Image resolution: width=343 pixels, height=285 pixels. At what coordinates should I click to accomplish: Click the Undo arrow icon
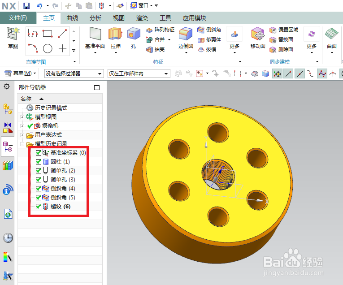point(39,6)
